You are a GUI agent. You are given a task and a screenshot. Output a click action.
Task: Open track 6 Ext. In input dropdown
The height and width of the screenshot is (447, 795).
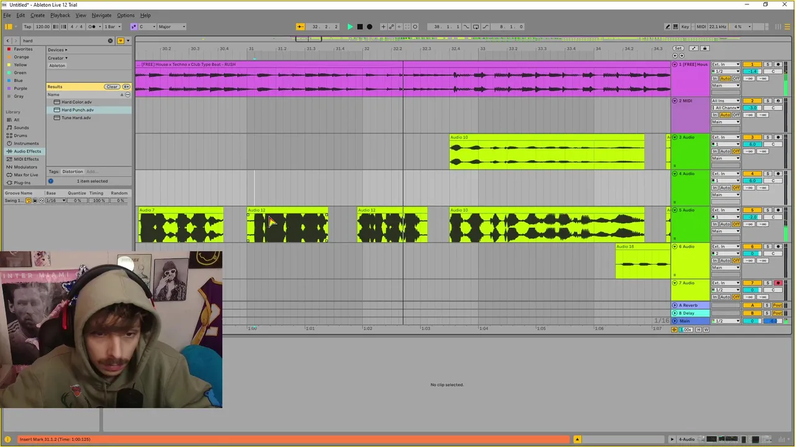(725, 246)
